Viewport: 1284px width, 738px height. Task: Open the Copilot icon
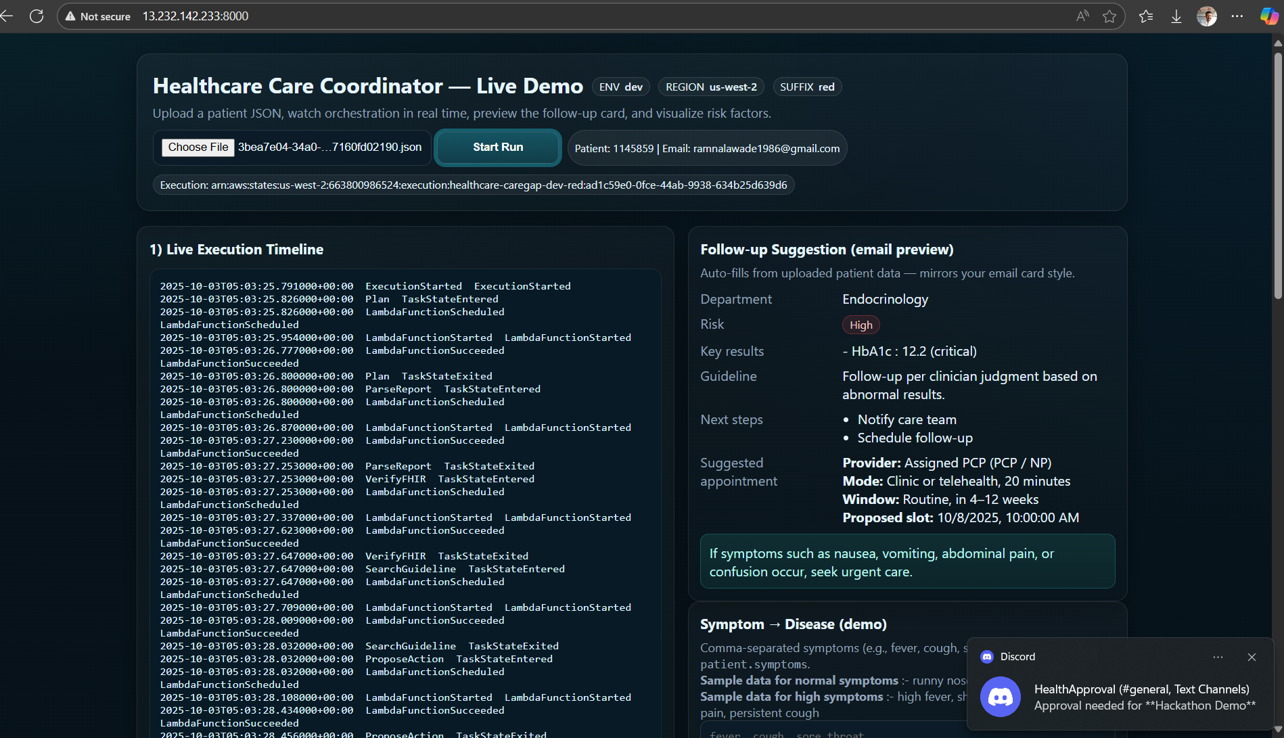click(x=1268, y=16)
